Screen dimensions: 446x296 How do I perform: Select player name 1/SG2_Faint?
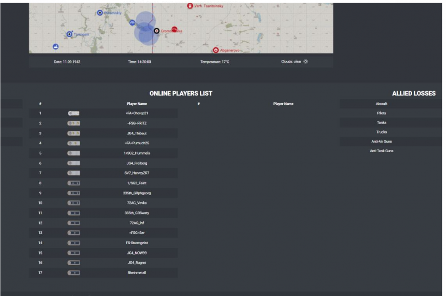tap(137, 183)
